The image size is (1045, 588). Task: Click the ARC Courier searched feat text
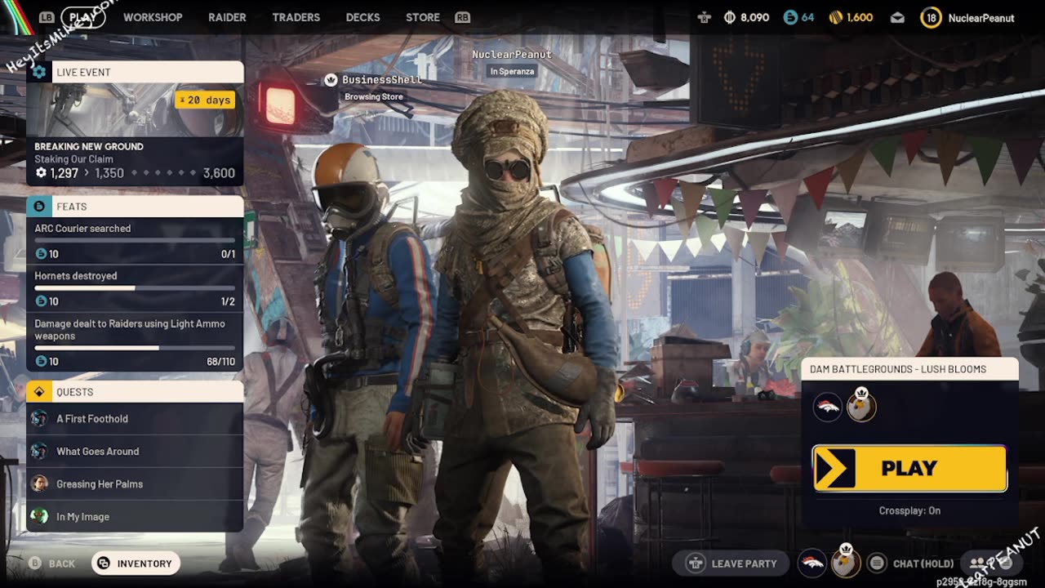(x=82, y=229)
